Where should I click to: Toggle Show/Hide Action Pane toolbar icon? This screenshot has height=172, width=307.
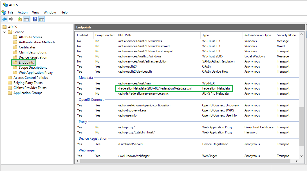(x=42, y=19)
